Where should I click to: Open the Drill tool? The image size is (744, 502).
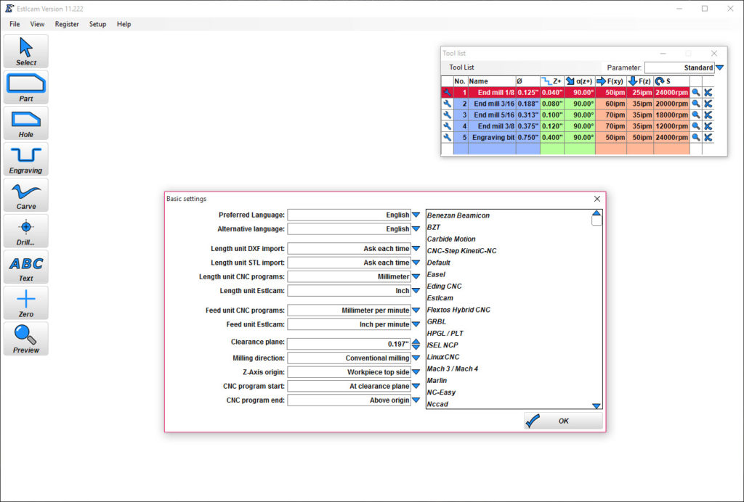(25, 231)
